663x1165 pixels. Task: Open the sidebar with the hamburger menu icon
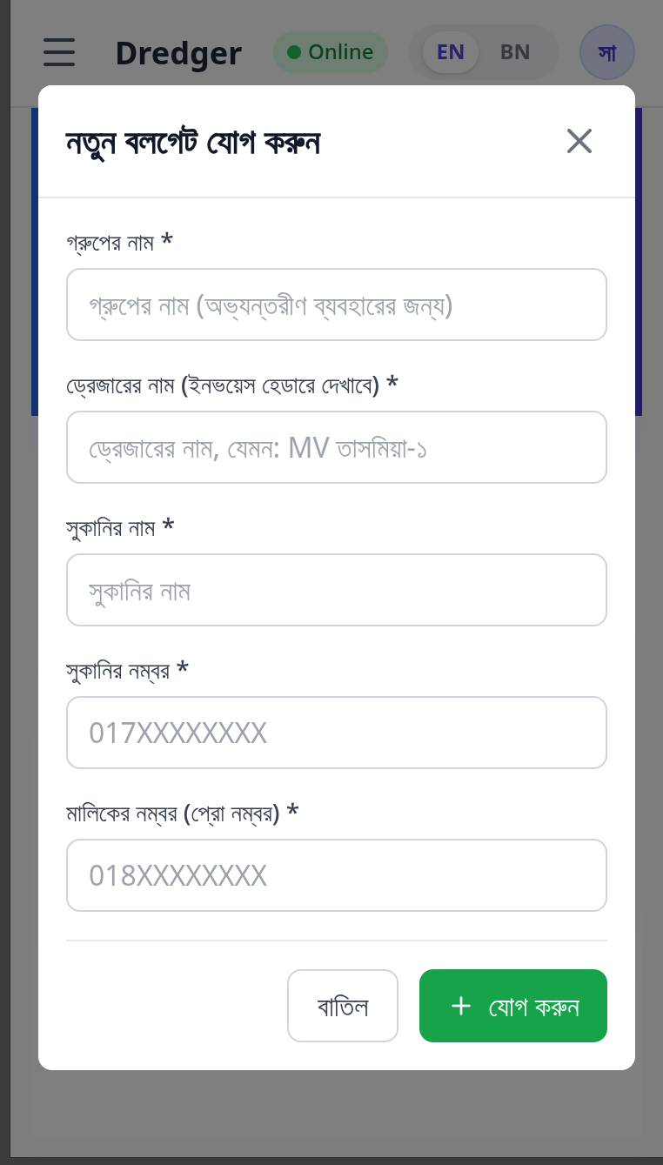coord(58,52)
